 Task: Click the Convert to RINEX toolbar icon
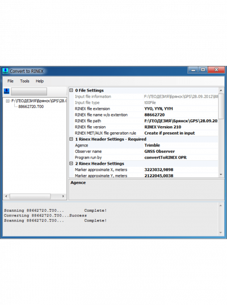pos(7,91)
